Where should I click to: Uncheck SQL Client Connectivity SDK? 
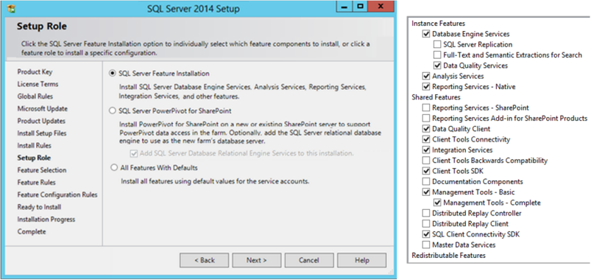tap(426, 234)
